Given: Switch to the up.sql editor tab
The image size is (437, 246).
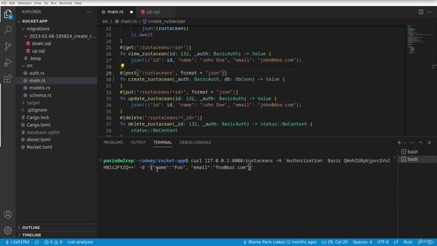Looking at the screenshot, I should pos(153,12).
